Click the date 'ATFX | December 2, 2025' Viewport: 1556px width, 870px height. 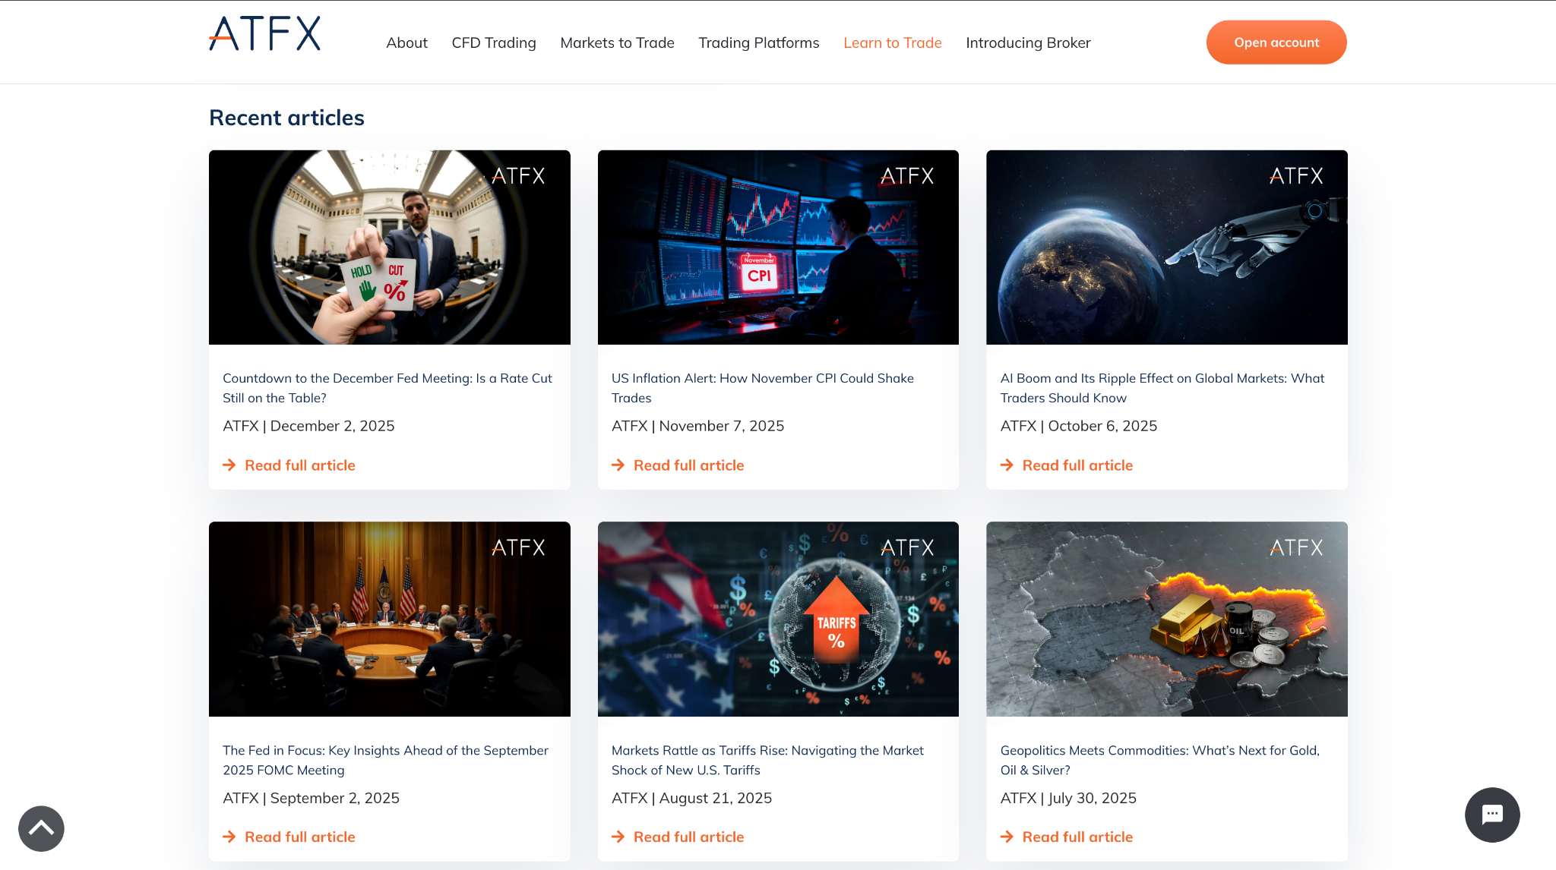pyautogui.click(x=308, y=426)
